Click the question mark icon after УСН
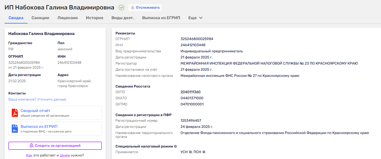 [x=190, y=152]
